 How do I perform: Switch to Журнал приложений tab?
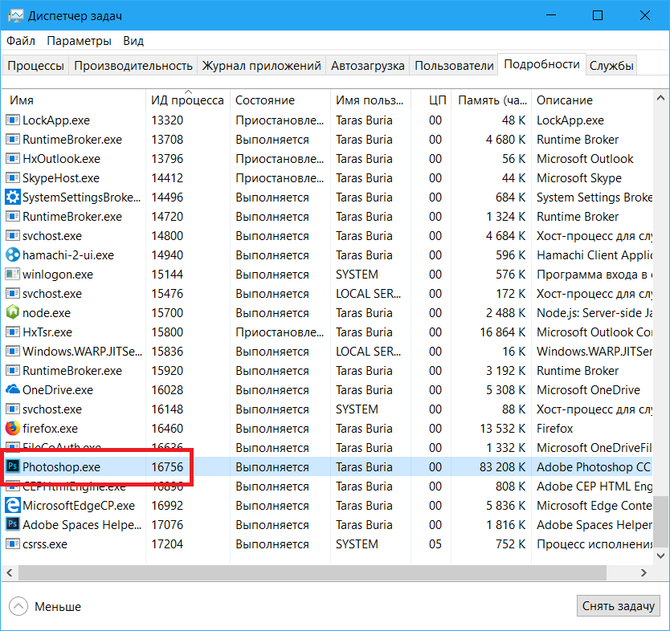pyautogui.click(x=261, y=65)
